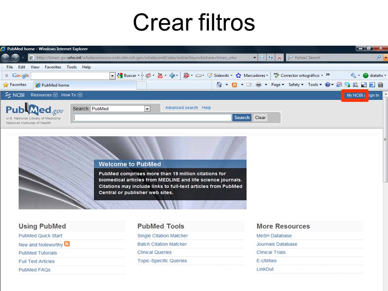
Task: Go back with the browser Back arrow
Action: click(5, 58)
